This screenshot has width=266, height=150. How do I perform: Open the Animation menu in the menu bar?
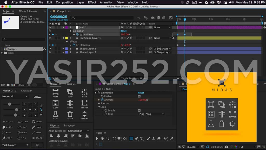[x=106, y=2]
